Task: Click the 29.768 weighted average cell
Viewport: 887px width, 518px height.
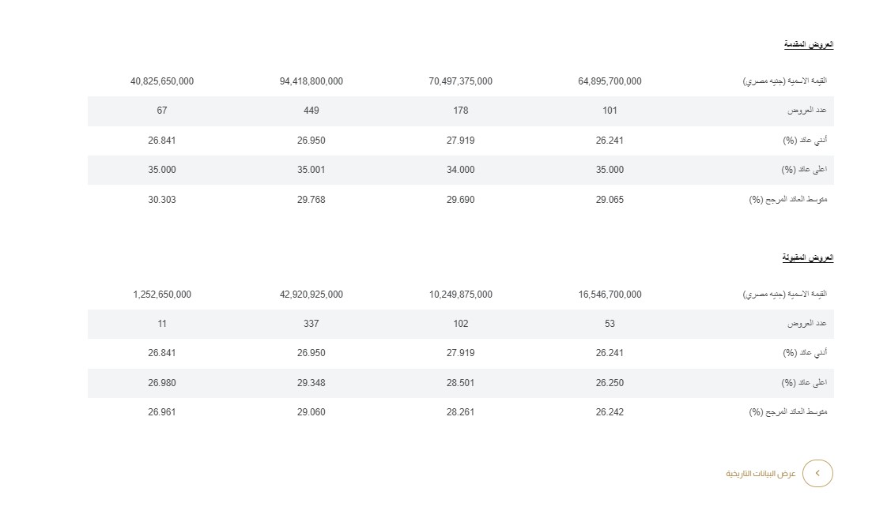Action: (311, 200)
